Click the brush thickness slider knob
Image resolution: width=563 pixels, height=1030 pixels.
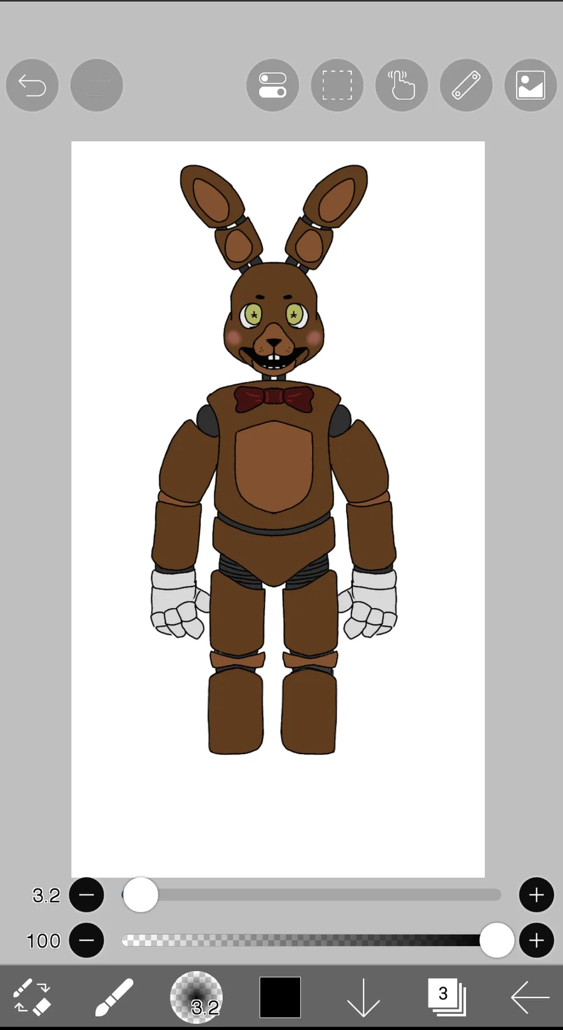141,895
